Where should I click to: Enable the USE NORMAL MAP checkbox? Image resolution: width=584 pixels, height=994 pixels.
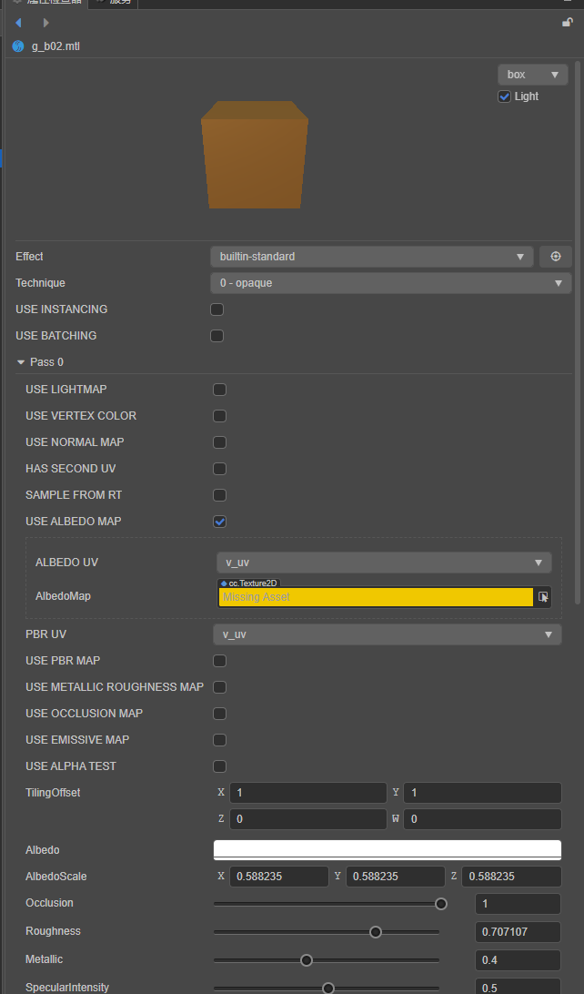click(x=219, y=442)
